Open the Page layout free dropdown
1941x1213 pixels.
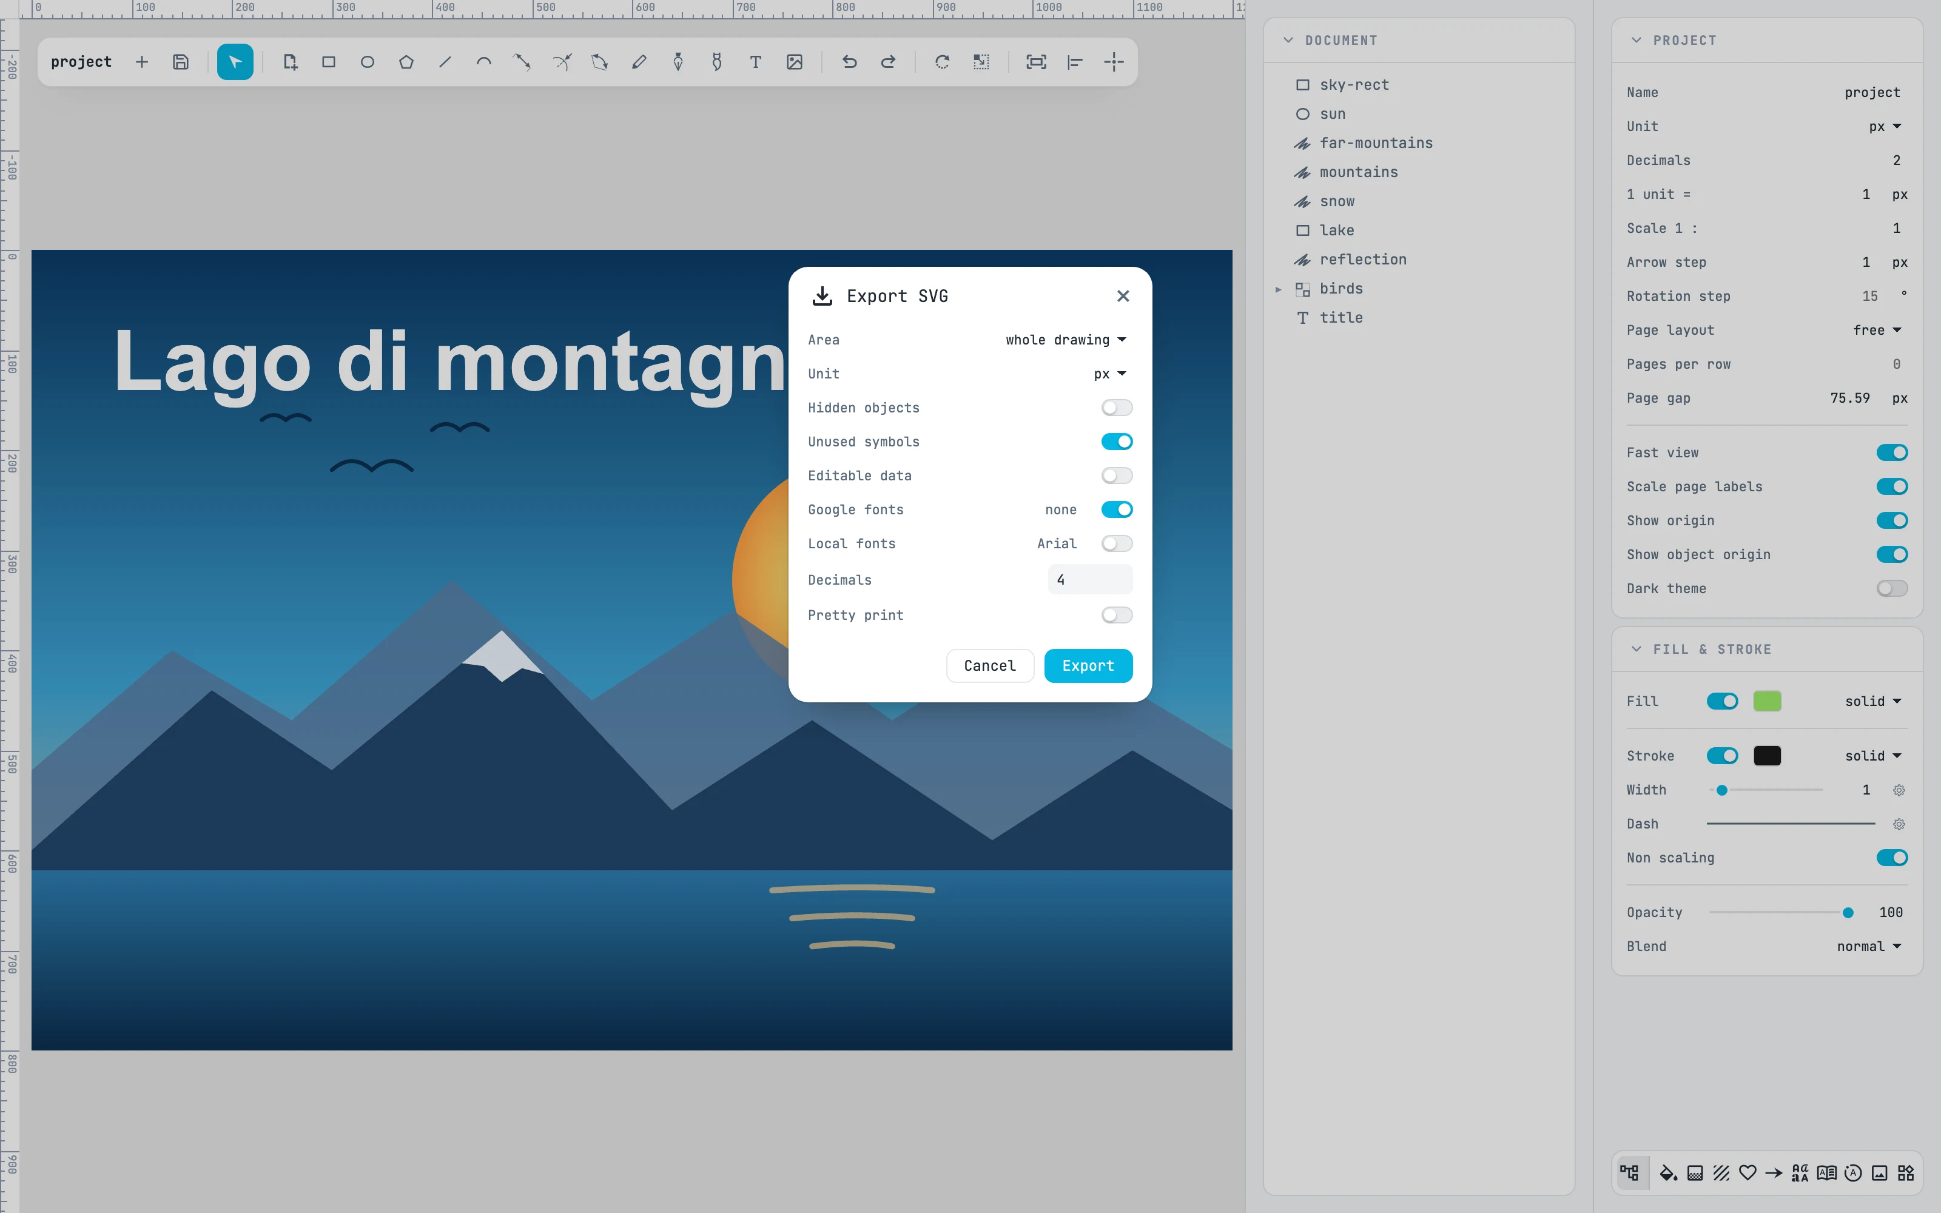point(1878,330)
